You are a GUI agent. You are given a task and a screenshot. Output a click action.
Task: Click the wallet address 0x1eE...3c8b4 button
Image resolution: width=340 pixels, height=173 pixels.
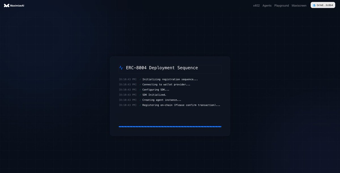coord(323,5)
